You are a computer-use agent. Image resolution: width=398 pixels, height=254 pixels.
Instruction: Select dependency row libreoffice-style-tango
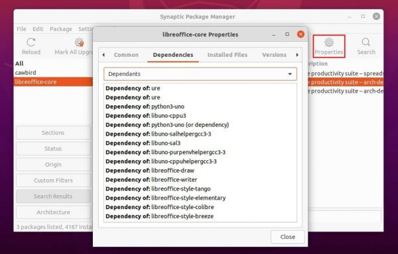click(200, 189)
